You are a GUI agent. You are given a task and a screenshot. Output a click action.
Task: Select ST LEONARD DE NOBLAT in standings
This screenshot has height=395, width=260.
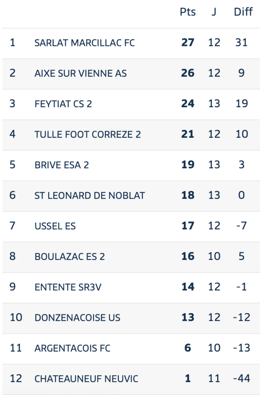click(89, 195)
